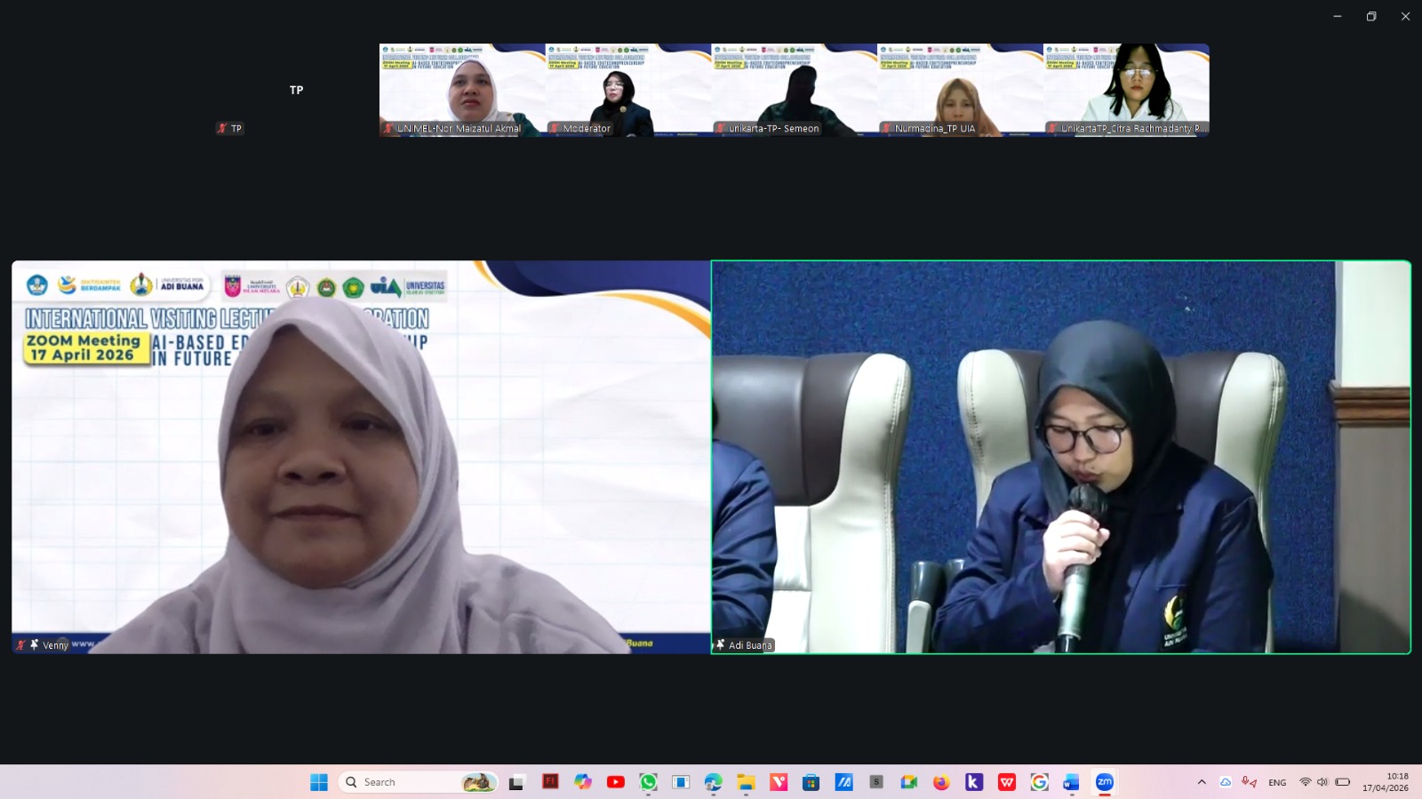
Task: Open the Windows Start menu
Action: click(319, 782)
